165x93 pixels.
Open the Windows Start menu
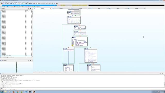click(x=2, y=92)
